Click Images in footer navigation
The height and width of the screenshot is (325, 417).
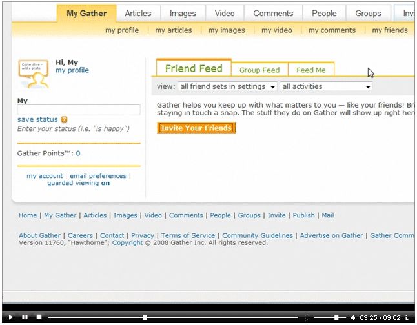click(125, 215)
